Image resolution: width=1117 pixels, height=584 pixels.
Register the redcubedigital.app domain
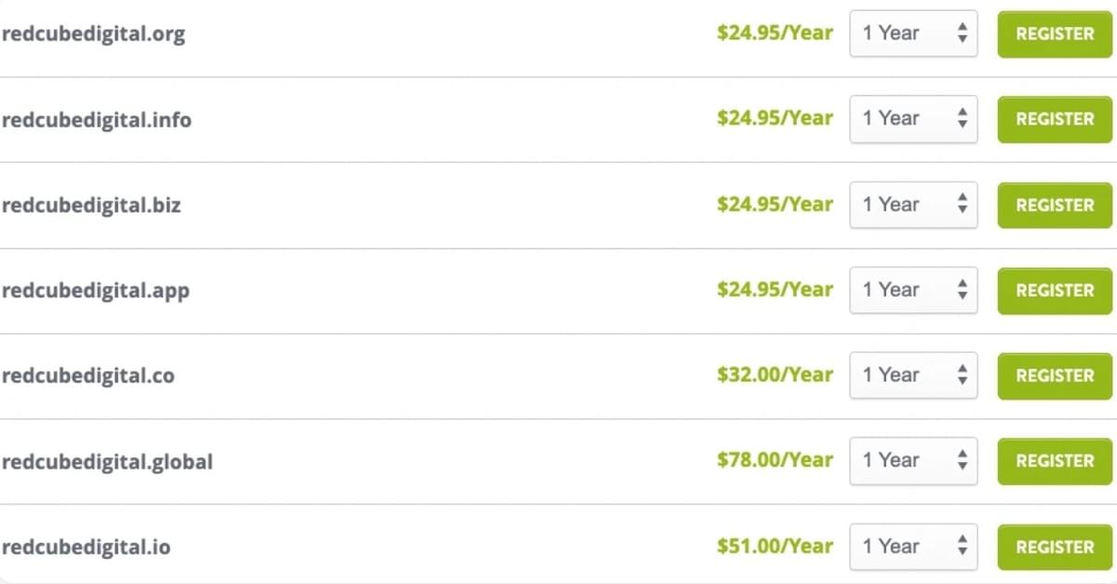[x=1055, y=290]
